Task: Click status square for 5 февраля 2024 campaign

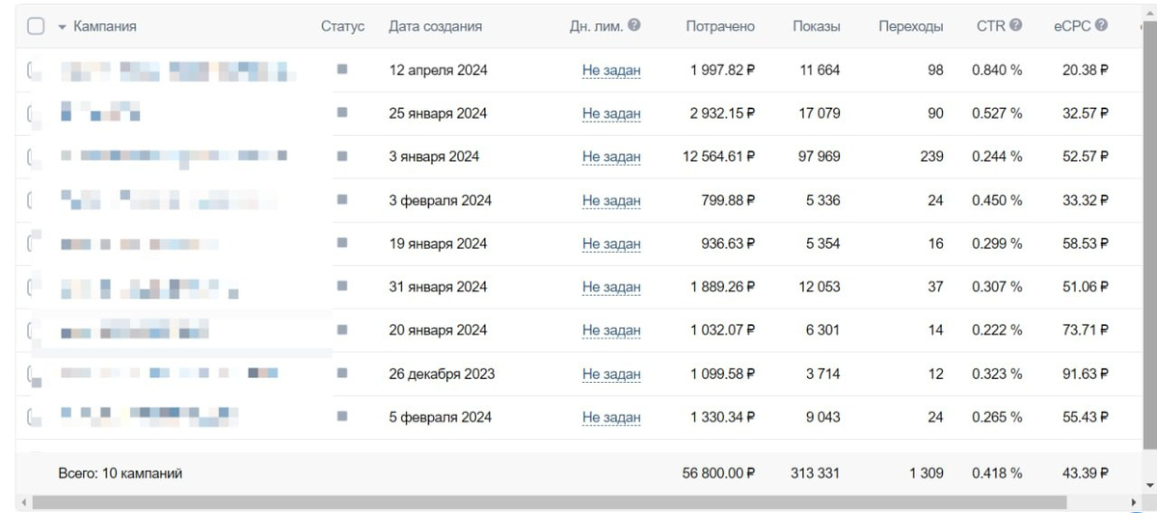Action: (x=342, y=417)
